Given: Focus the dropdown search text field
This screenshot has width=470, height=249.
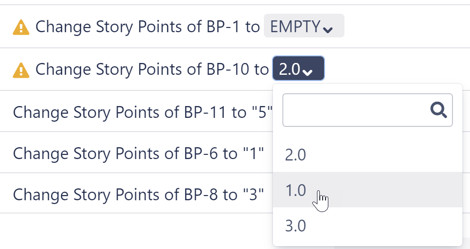Looking at the screenshot, I should [355, 110].
